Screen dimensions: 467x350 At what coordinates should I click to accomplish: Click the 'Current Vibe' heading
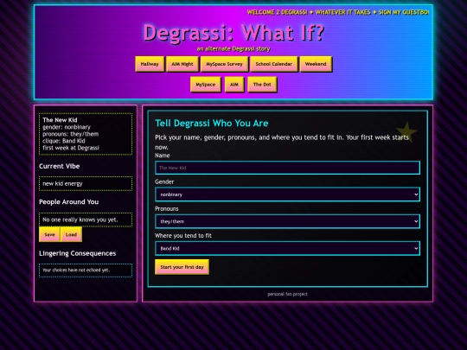click(60, 166)
